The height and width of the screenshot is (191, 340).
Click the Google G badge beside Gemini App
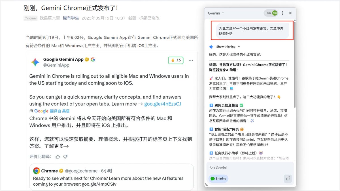[93, 59]
